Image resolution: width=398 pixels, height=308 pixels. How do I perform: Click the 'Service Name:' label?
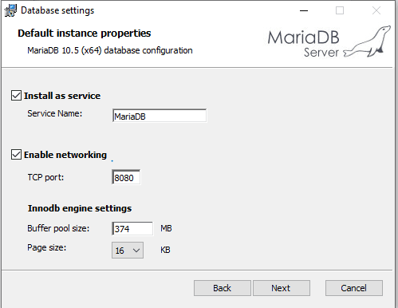[55, 113]
